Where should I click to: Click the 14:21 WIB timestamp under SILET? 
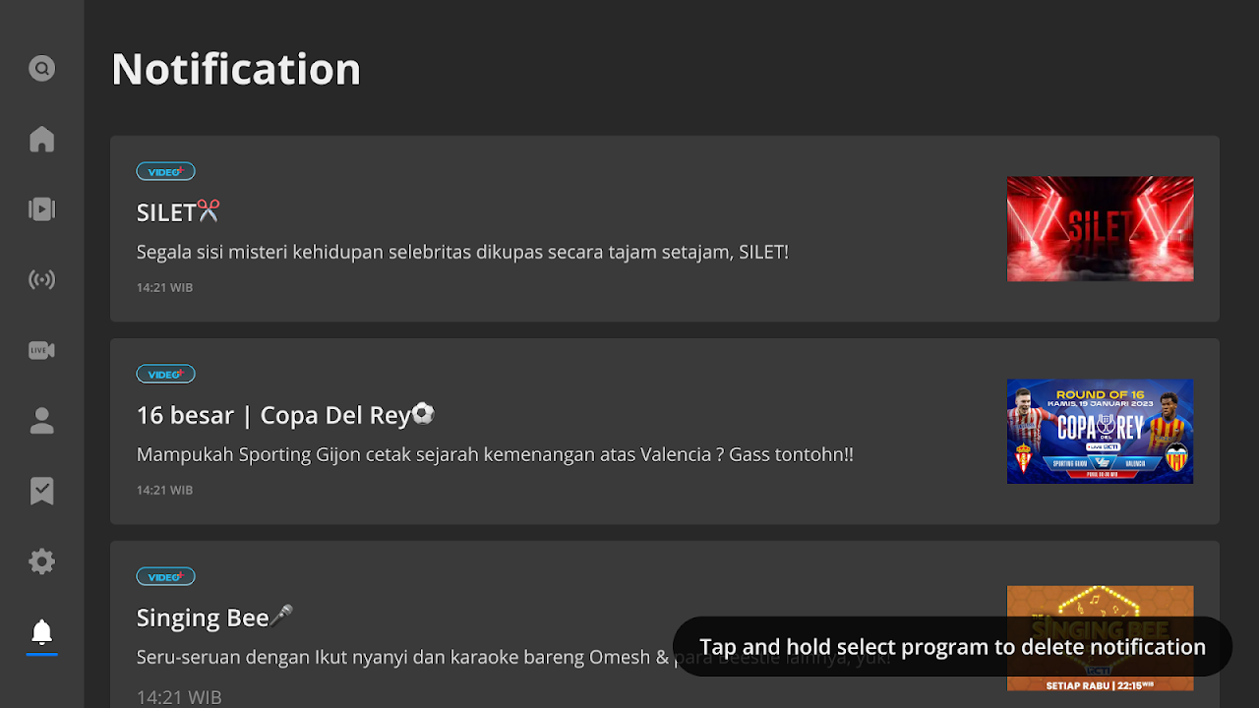tap(164, 287)
